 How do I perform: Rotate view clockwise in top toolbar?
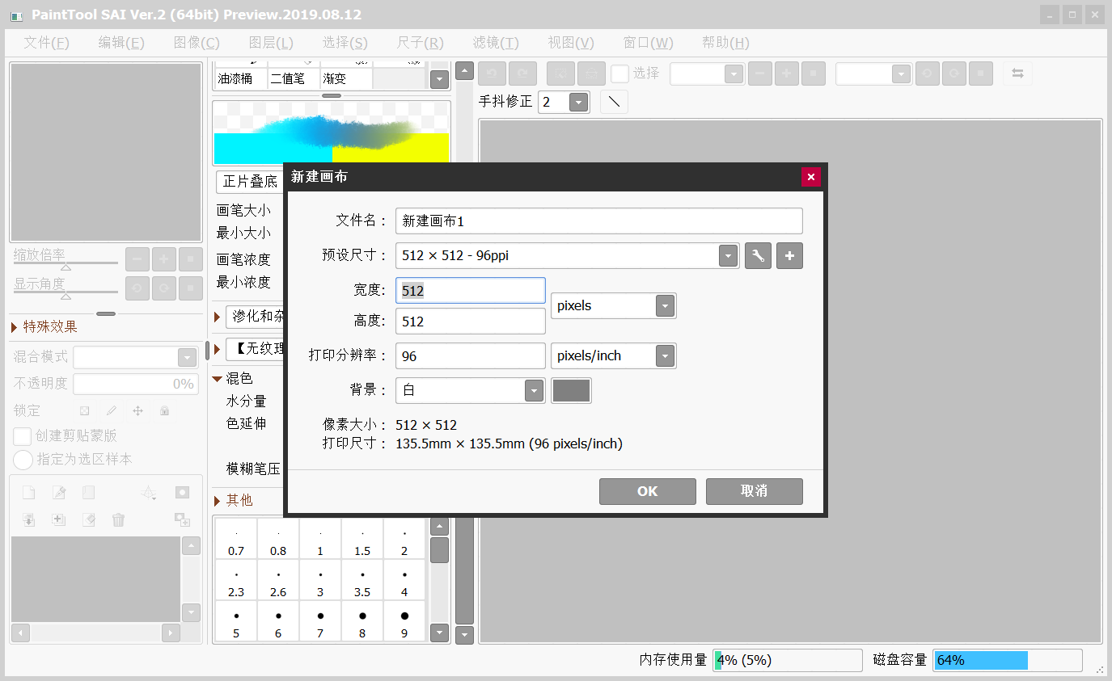[954, 74]
